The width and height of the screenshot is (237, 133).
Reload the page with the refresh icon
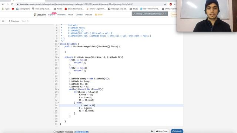pos(12,4)
